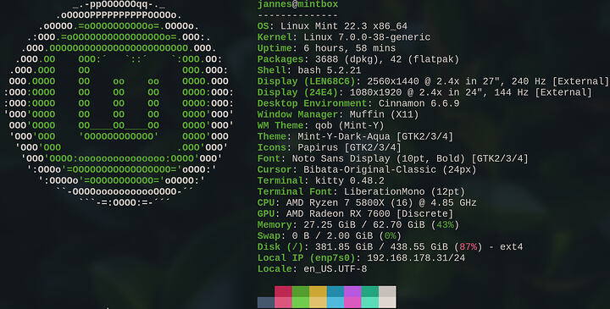
Task: Click the CPU line AMD Ryzen 7 5800X
Action: coord(367,203)
